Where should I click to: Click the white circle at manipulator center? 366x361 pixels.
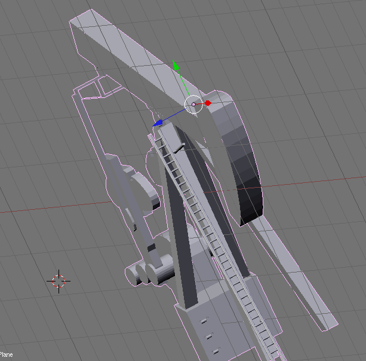click(x=193, y=104)
